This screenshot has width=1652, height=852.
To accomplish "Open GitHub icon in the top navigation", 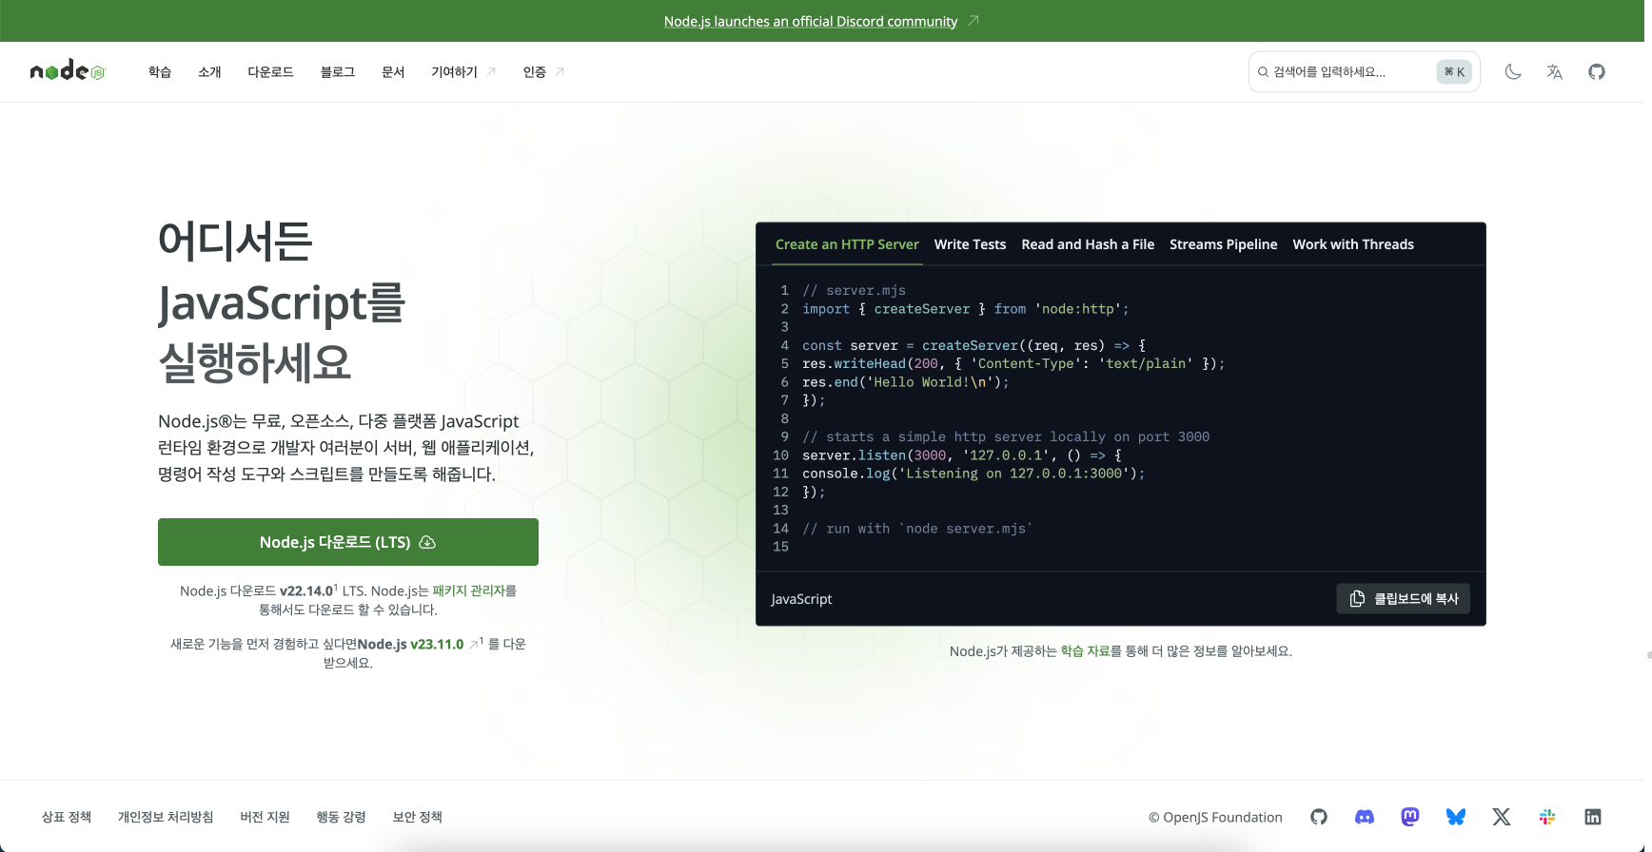I will pos(1597,72).
